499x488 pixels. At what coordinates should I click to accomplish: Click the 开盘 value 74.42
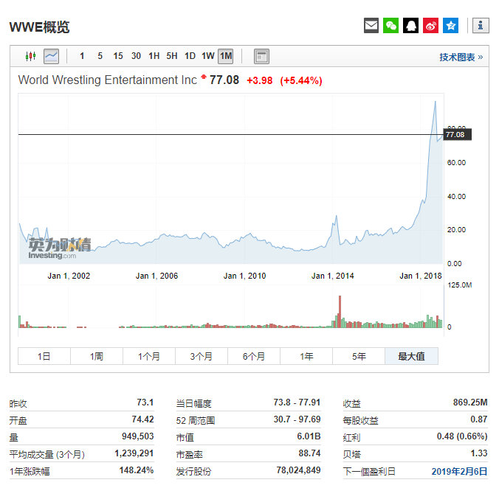(x=143, y=419)
